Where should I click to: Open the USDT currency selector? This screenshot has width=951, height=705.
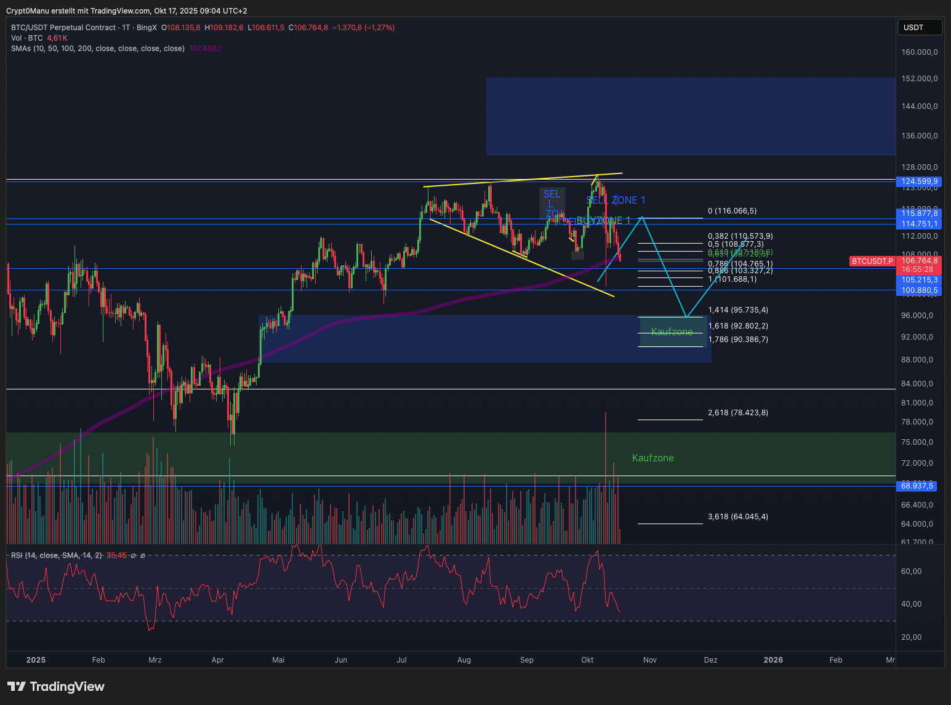coord(919,28)
